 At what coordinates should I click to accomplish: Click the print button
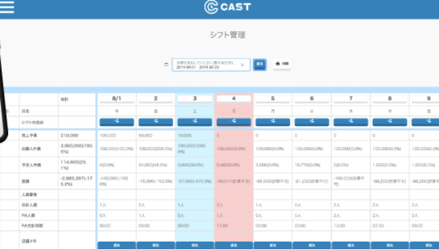coord(282,64)
